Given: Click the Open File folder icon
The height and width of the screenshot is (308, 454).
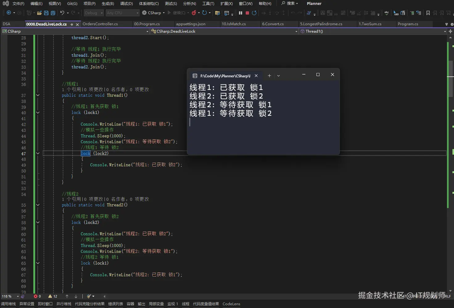Looking at the screenshot, I should 39,13.
